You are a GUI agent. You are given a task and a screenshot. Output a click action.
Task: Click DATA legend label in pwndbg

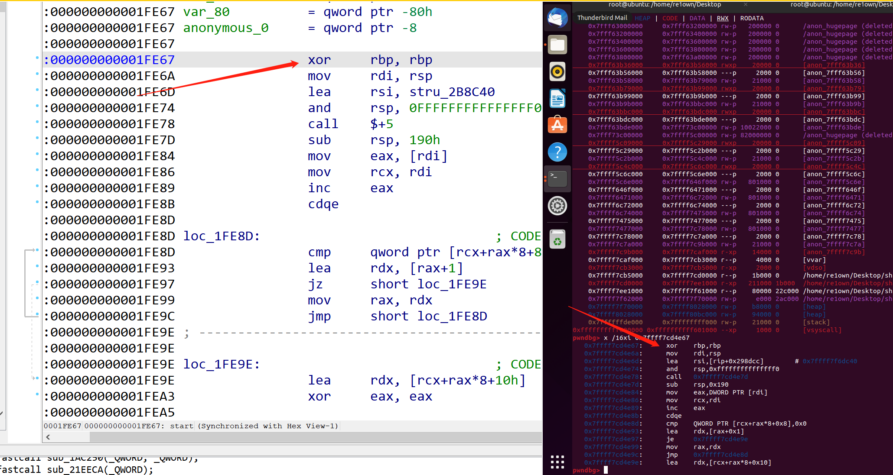697,18
